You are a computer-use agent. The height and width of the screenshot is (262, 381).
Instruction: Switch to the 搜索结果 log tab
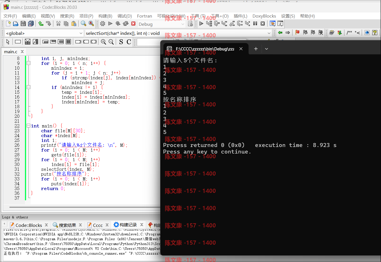pyautogui.click(x=67, y=225)
